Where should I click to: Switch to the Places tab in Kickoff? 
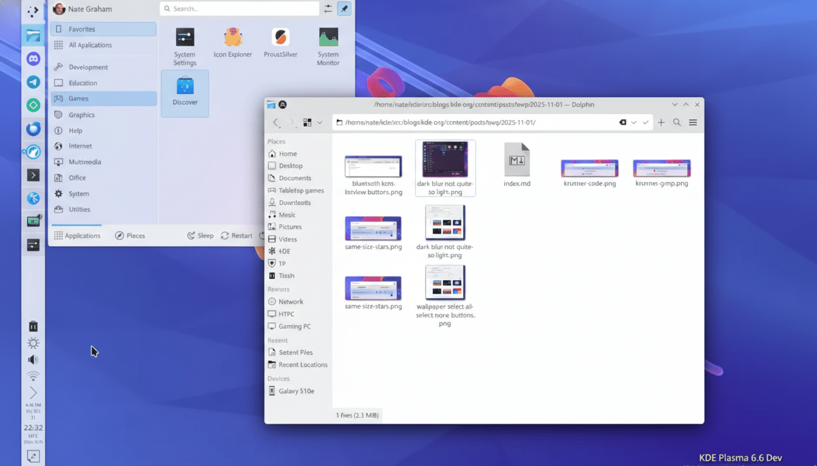[x=129, y=235]
